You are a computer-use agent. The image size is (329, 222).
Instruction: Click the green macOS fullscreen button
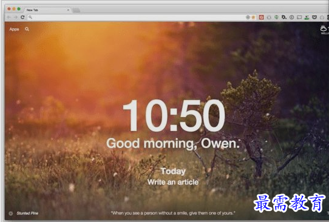(19, 9)
